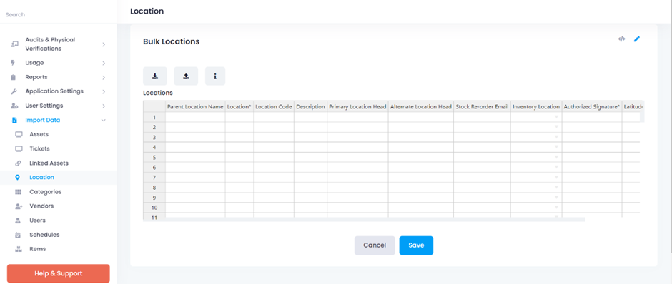Select Vendors in the sidebar
The height and width of the screenshot is (284, 672).
click(x=41, y=206)
